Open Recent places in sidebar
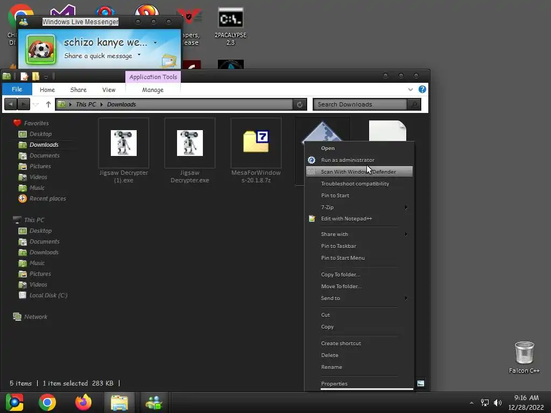 [x=47, y=199]
